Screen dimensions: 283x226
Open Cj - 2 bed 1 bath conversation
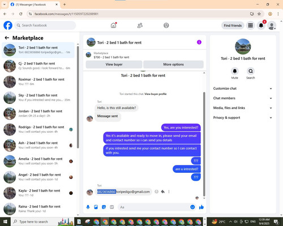click(x=38, y=66)
